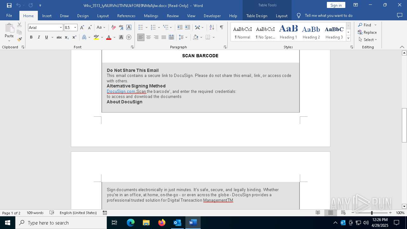This screenshot has width=407, height=229.
Task: Switch to the References tab
Action: (x=126, y=16)
